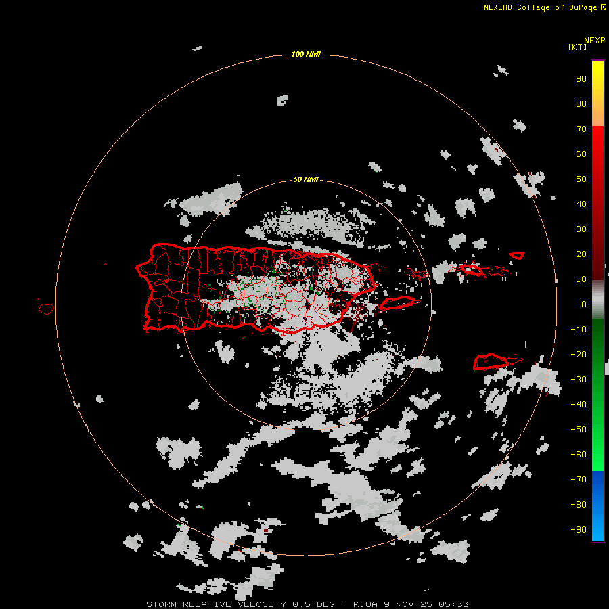609x609 pixels.
Task: Click the 10 tick label on velocity scale
Action: (x=581, y=279)
